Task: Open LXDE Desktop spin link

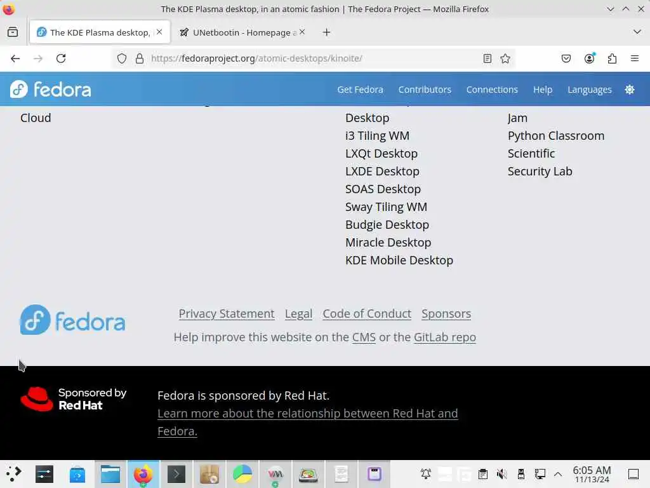Action: [382, 172]
